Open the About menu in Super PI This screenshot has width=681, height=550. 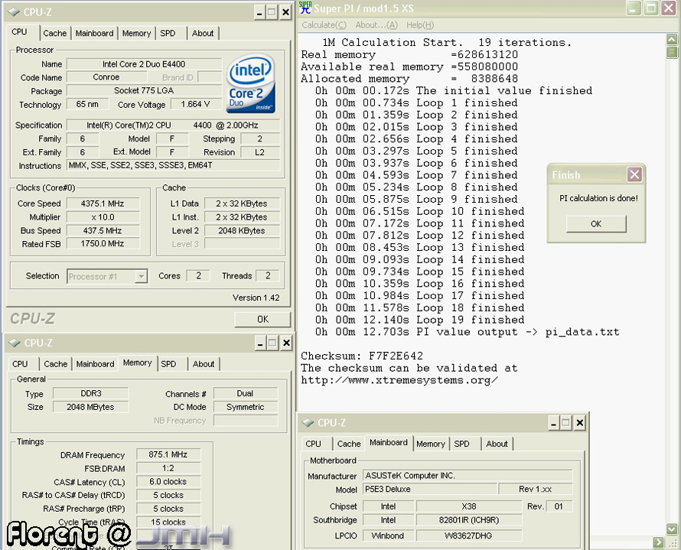pos(376,24)
